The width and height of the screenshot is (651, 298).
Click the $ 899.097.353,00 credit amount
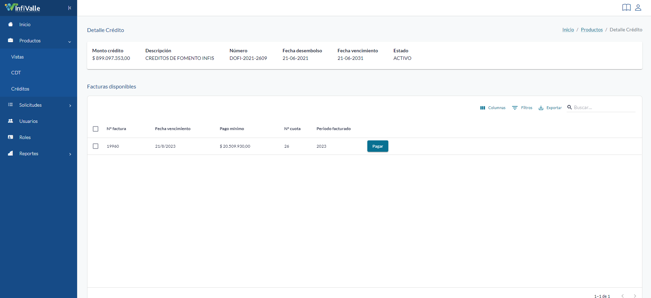click(111, 58)
